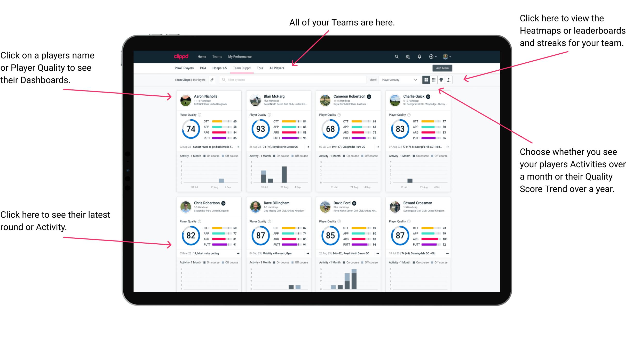Select My Performance menu tab
633x340 pixels.
tap(239, 56)
